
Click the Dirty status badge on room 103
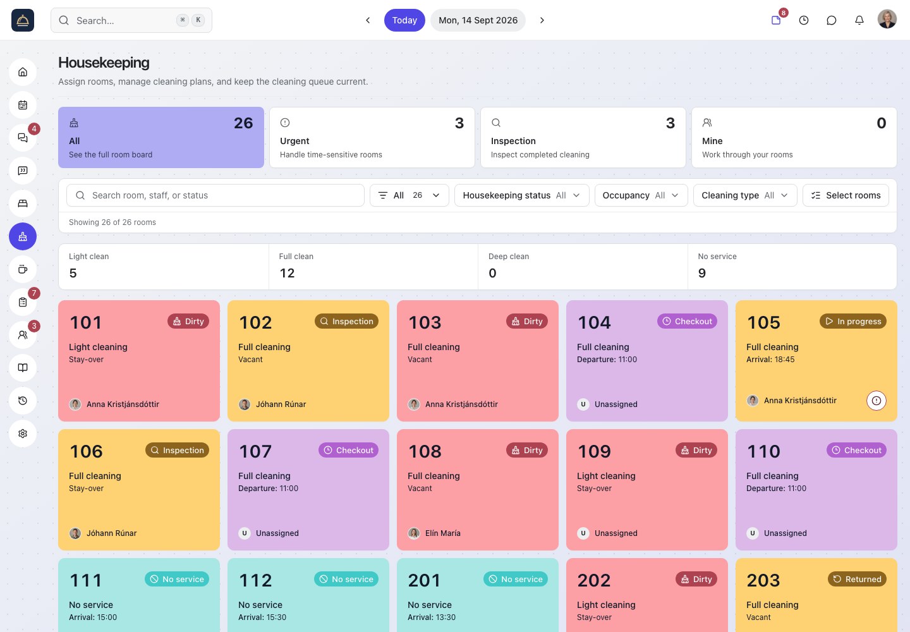click(527, 321)
